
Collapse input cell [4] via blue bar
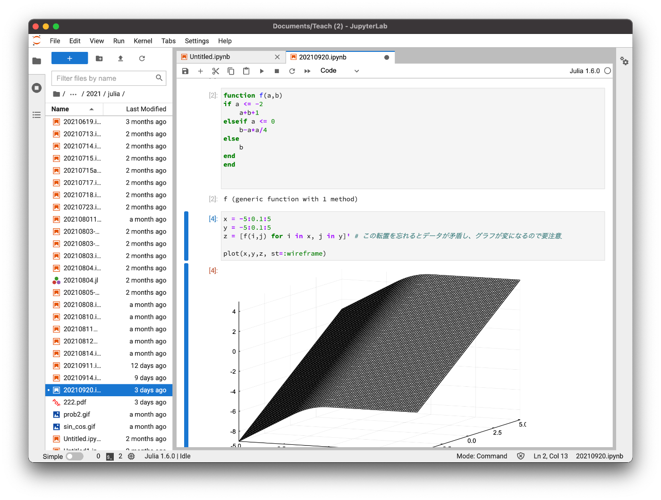[186, 236]
